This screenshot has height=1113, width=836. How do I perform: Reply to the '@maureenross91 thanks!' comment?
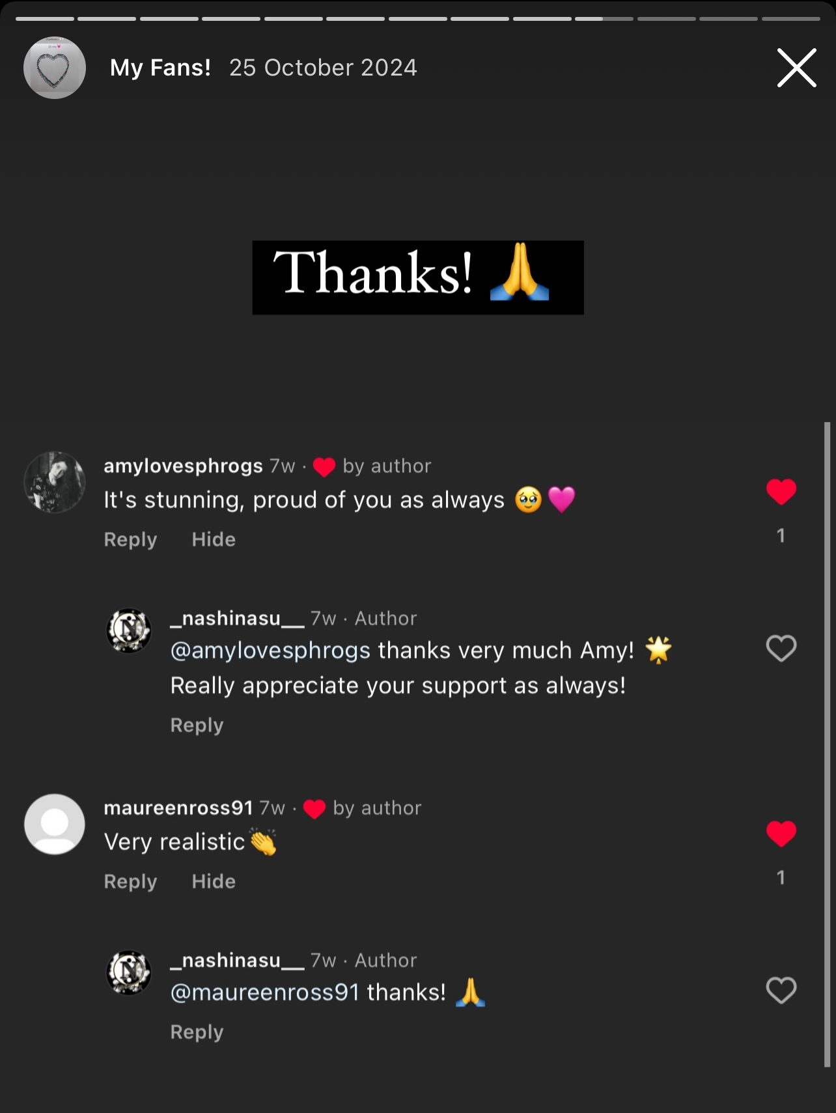click(197, 1032)
